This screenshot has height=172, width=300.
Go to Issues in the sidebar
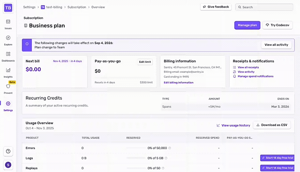[8, 24]
